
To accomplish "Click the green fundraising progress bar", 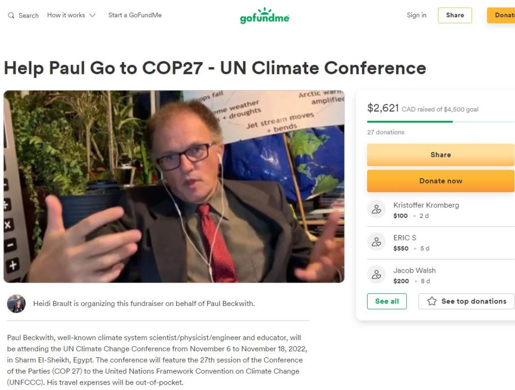I will 410,121.
